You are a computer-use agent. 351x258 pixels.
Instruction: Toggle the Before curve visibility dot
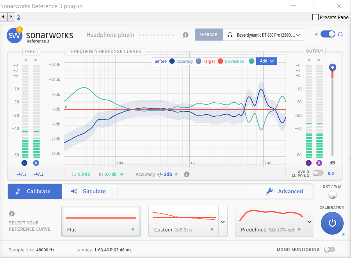[172, 61]
